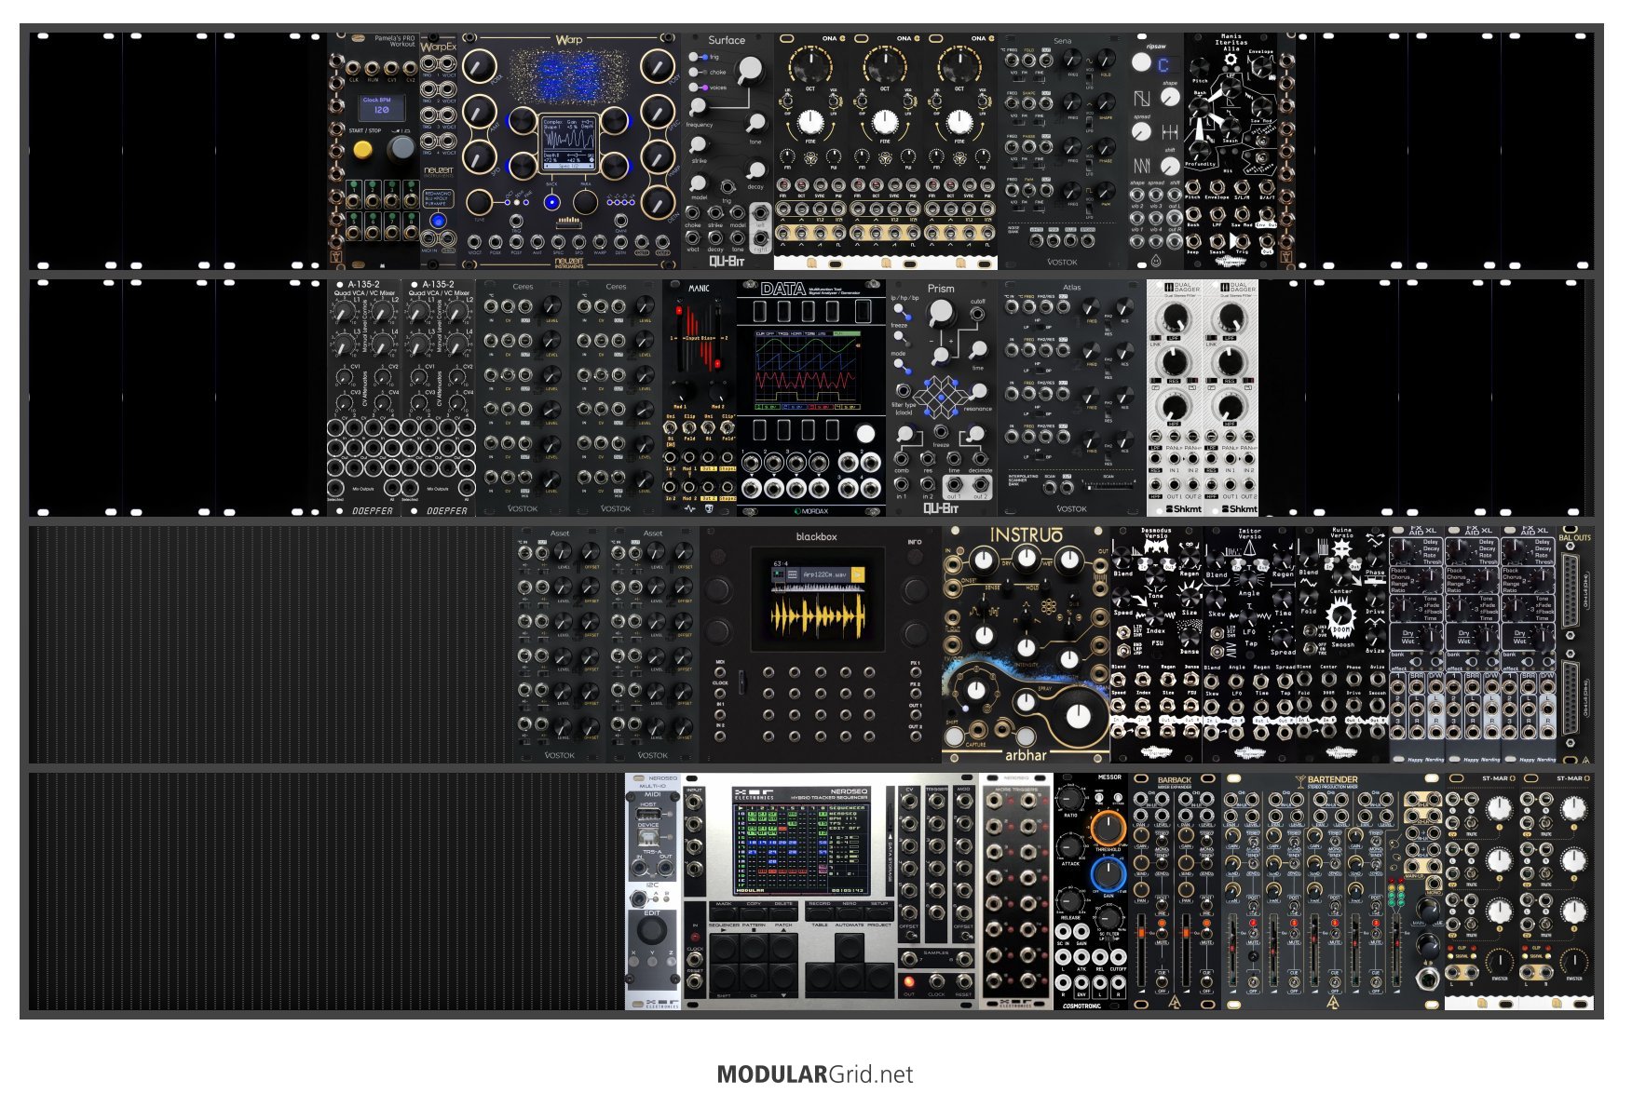Viewport: 1632px width, 1094px height.
Task: Click the Qu-Bit logo on the Surface module
Action: pyautogui.click(x=727, y=262)
